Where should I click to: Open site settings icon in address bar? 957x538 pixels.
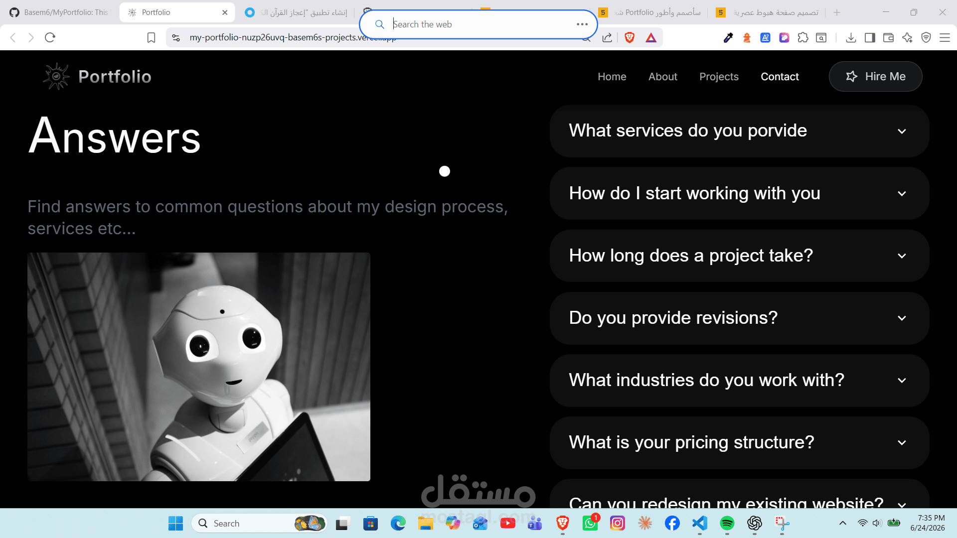(x=176, y=37)
